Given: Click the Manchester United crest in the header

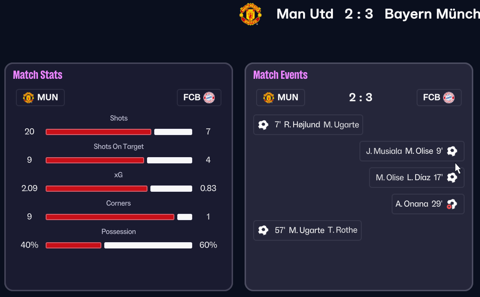Looking at the screenshot, I should pos(250,14).
